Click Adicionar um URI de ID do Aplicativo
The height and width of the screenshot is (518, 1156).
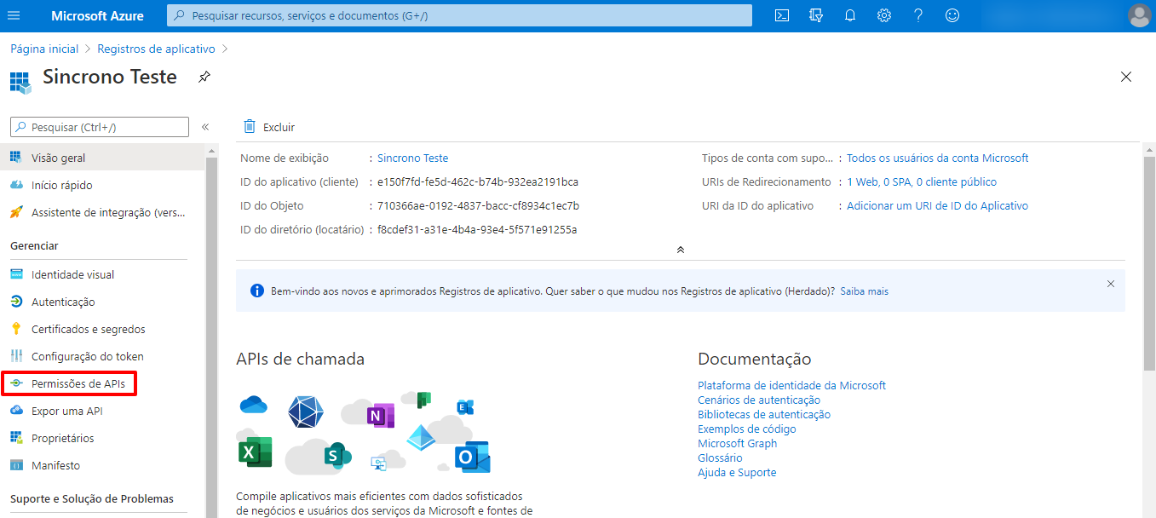point(937,205)
